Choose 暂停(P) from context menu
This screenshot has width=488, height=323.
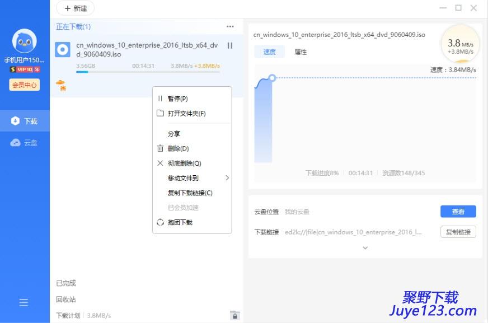pos(192,99)
